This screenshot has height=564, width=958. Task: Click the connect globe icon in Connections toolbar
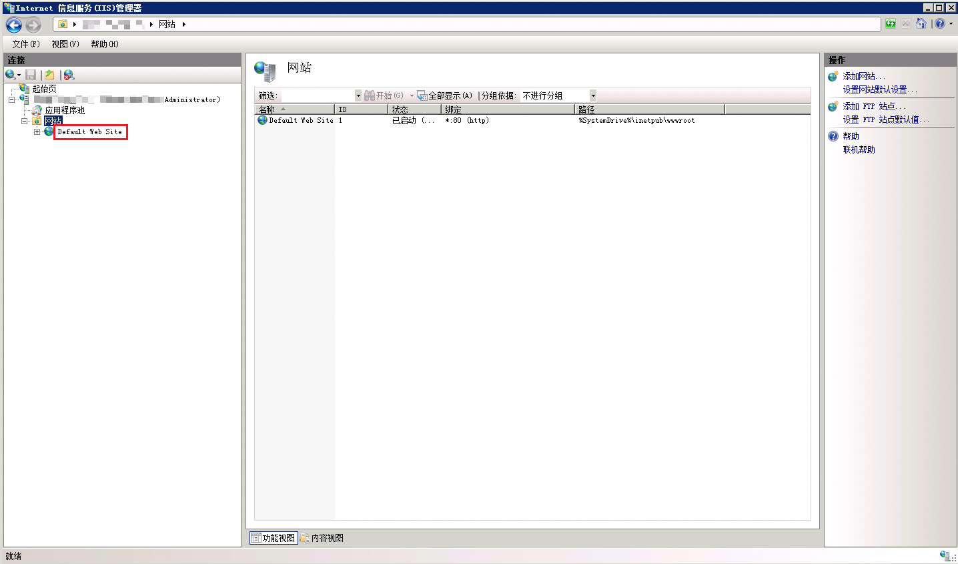click(x=10, y=75)
